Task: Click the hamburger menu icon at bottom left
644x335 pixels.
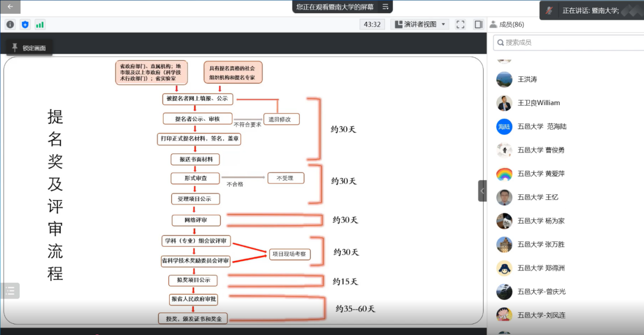Action: pyautogui.click(x=10, y=290)
